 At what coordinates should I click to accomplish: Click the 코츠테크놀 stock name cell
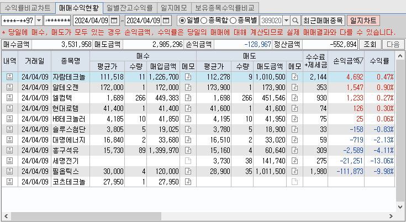click(x=71, y=182)
